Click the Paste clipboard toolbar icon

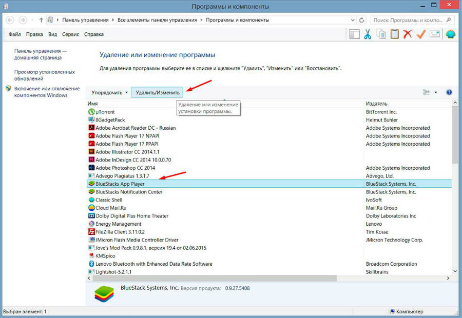[394, 34]
